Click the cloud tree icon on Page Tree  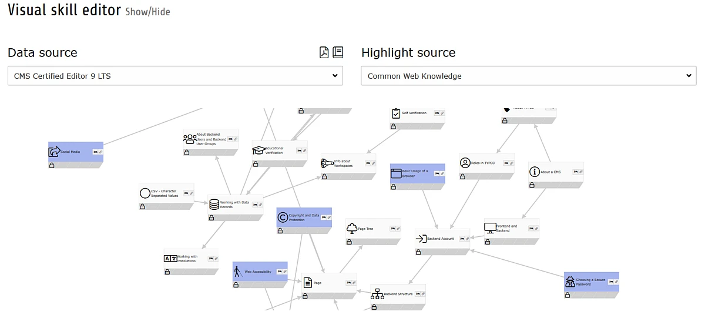[352, 228]
